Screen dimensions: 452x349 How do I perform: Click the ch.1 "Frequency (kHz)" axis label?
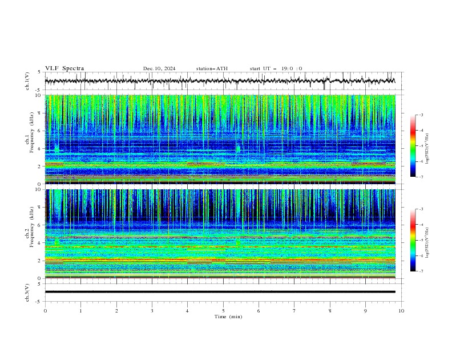31,132
